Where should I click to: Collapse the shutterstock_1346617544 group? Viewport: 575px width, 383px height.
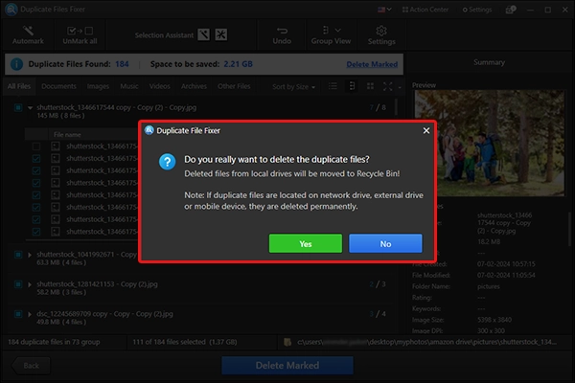pyautogui.click(x=30, y=108)
